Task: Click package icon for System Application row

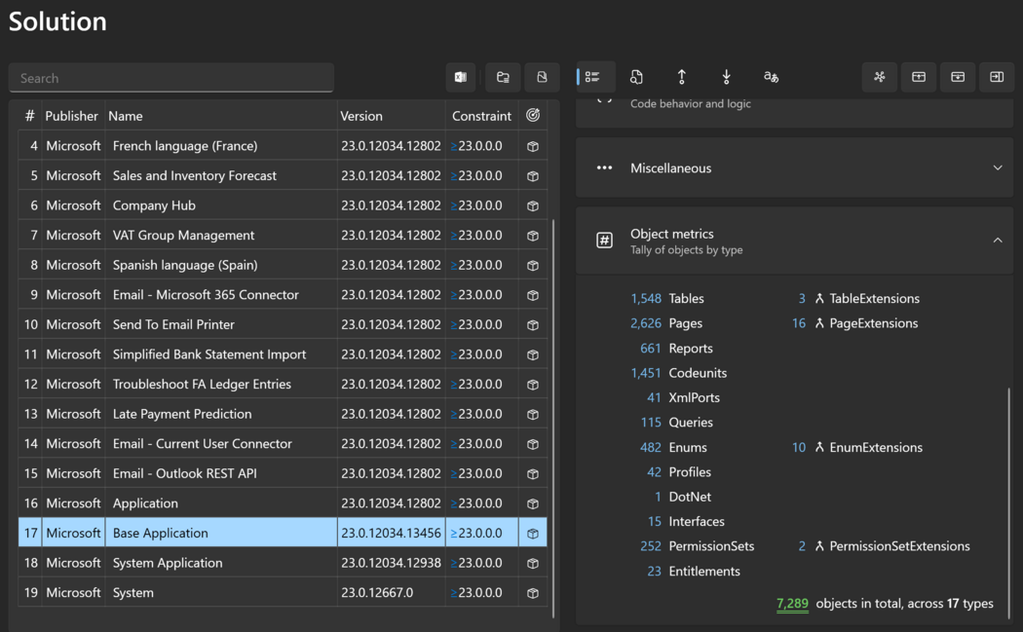Action: pyautogui.click(x=533, y=563)
